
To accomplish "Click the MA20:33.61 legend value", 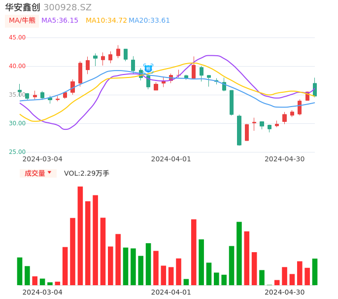I will click(149, 21).
